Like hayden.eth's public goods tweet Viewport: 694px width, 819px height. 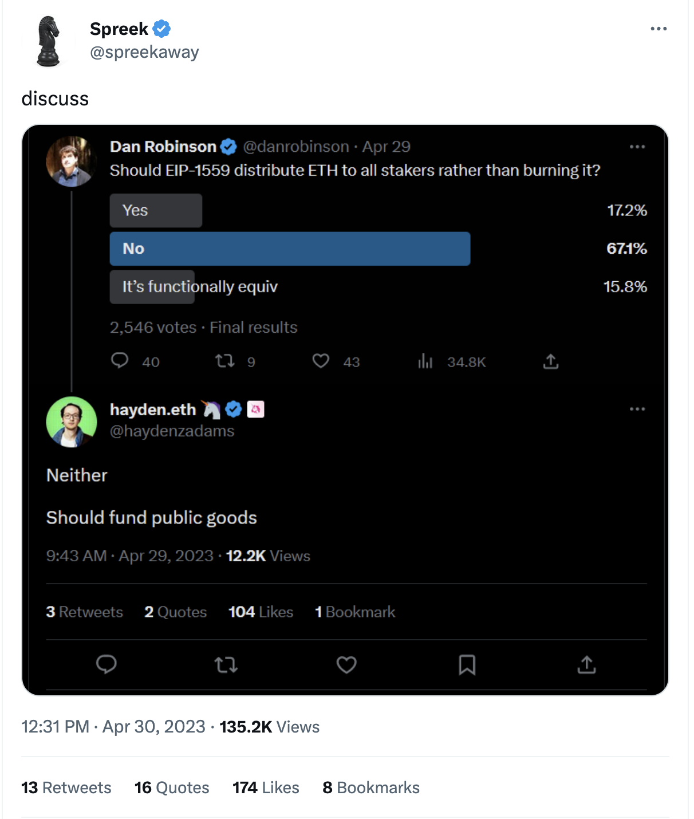pyautogui.click(x=346, y=665)
